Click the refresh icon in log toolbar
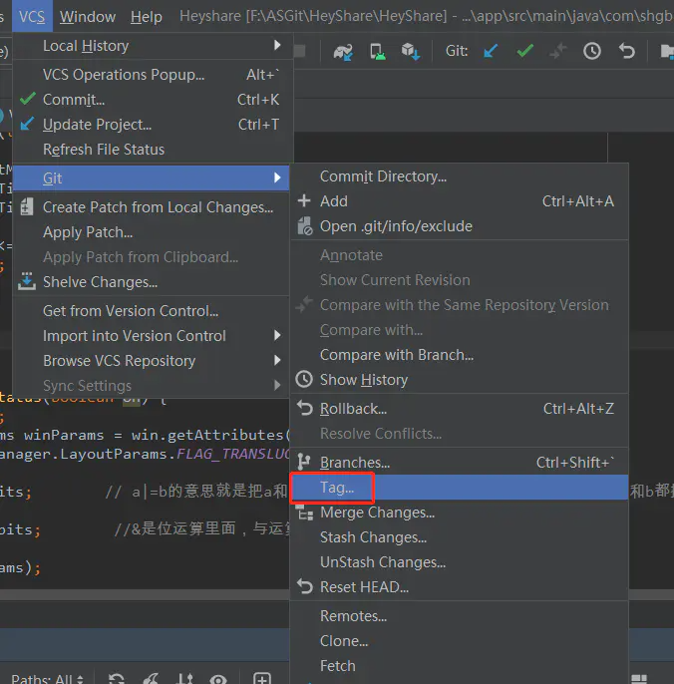The width and height of the screenshot is (674, 684). 116,679
